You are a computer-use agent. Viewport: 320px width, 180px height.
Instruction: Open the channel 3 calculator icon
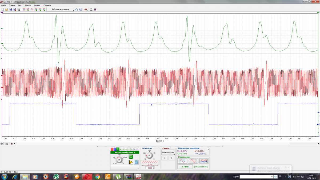(x=136, y=162)
